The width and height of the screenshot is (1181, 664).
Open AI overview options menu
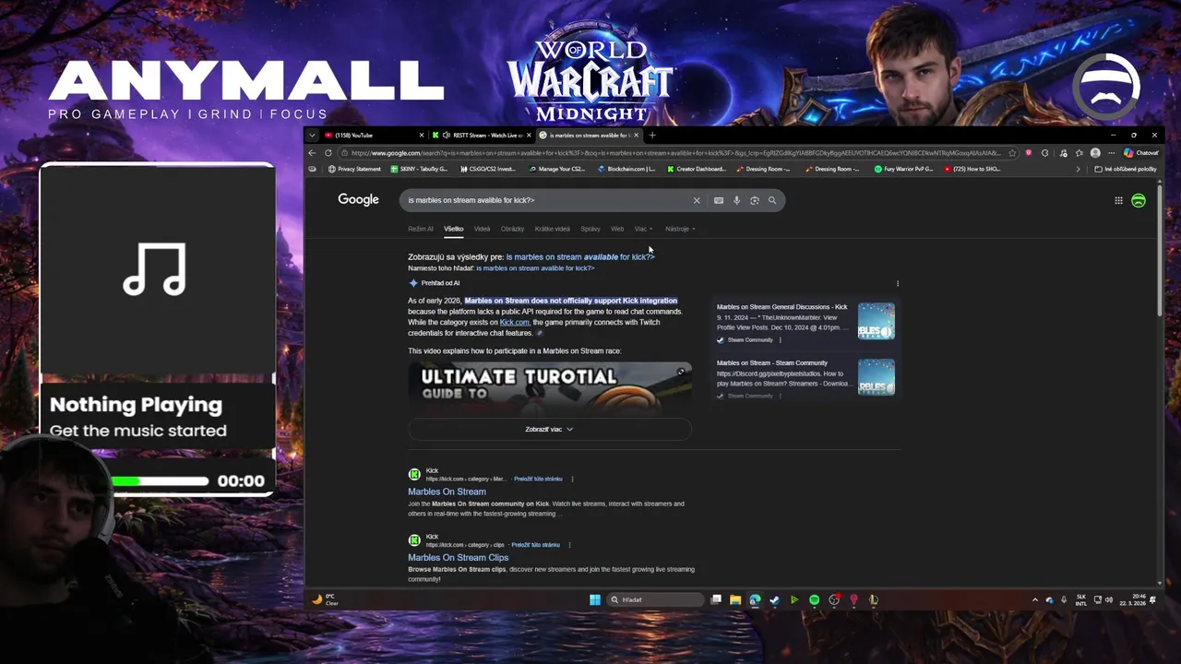[898, 283]
